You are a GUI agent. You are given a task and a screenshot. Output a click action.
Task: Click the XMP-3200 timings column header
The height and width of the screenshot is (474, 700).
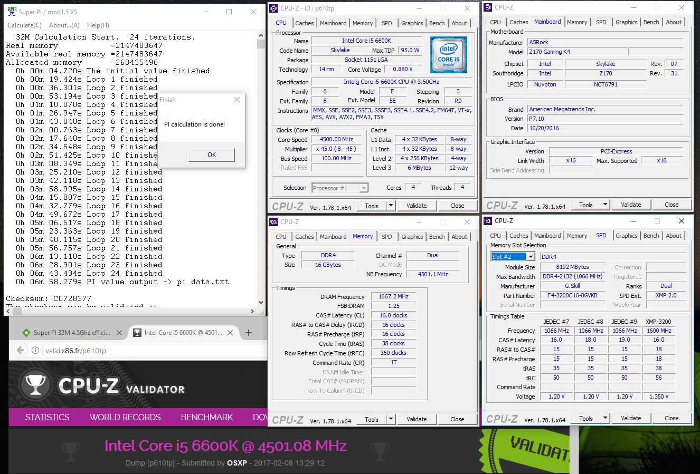coord(659,322)
